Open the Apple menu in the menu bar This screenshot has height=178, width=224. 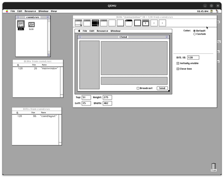(x=7, y=11)
